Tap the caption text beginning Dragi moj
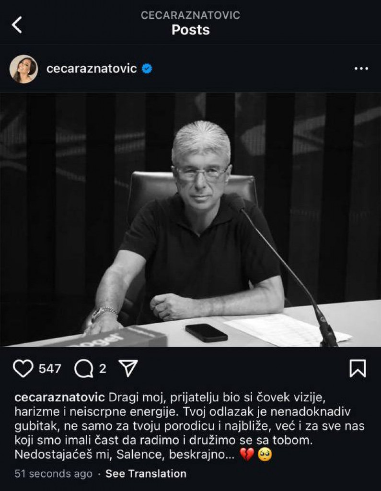 tap(190, 426)
